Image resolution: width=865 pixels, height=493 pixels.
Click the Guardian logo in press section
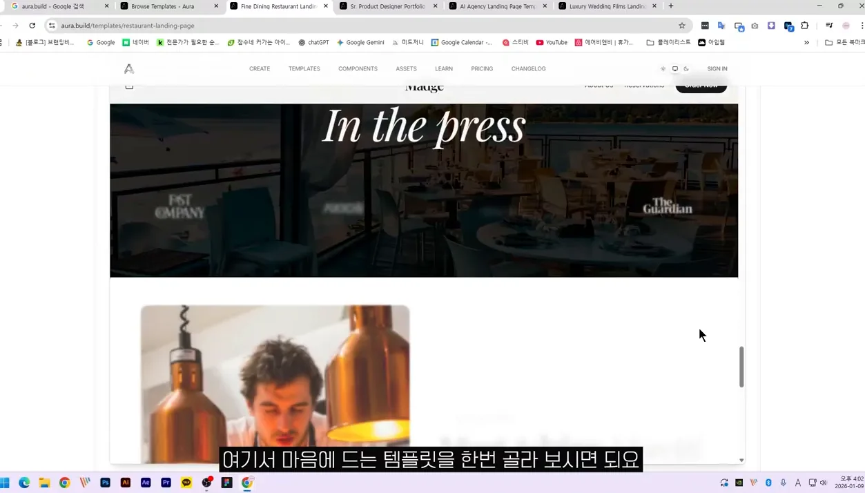[x=667, y=206]
